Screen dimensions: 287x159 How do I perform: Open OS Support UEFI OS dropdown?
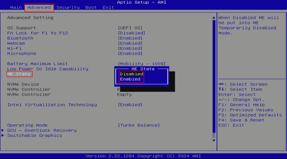(x=130, y=28)
